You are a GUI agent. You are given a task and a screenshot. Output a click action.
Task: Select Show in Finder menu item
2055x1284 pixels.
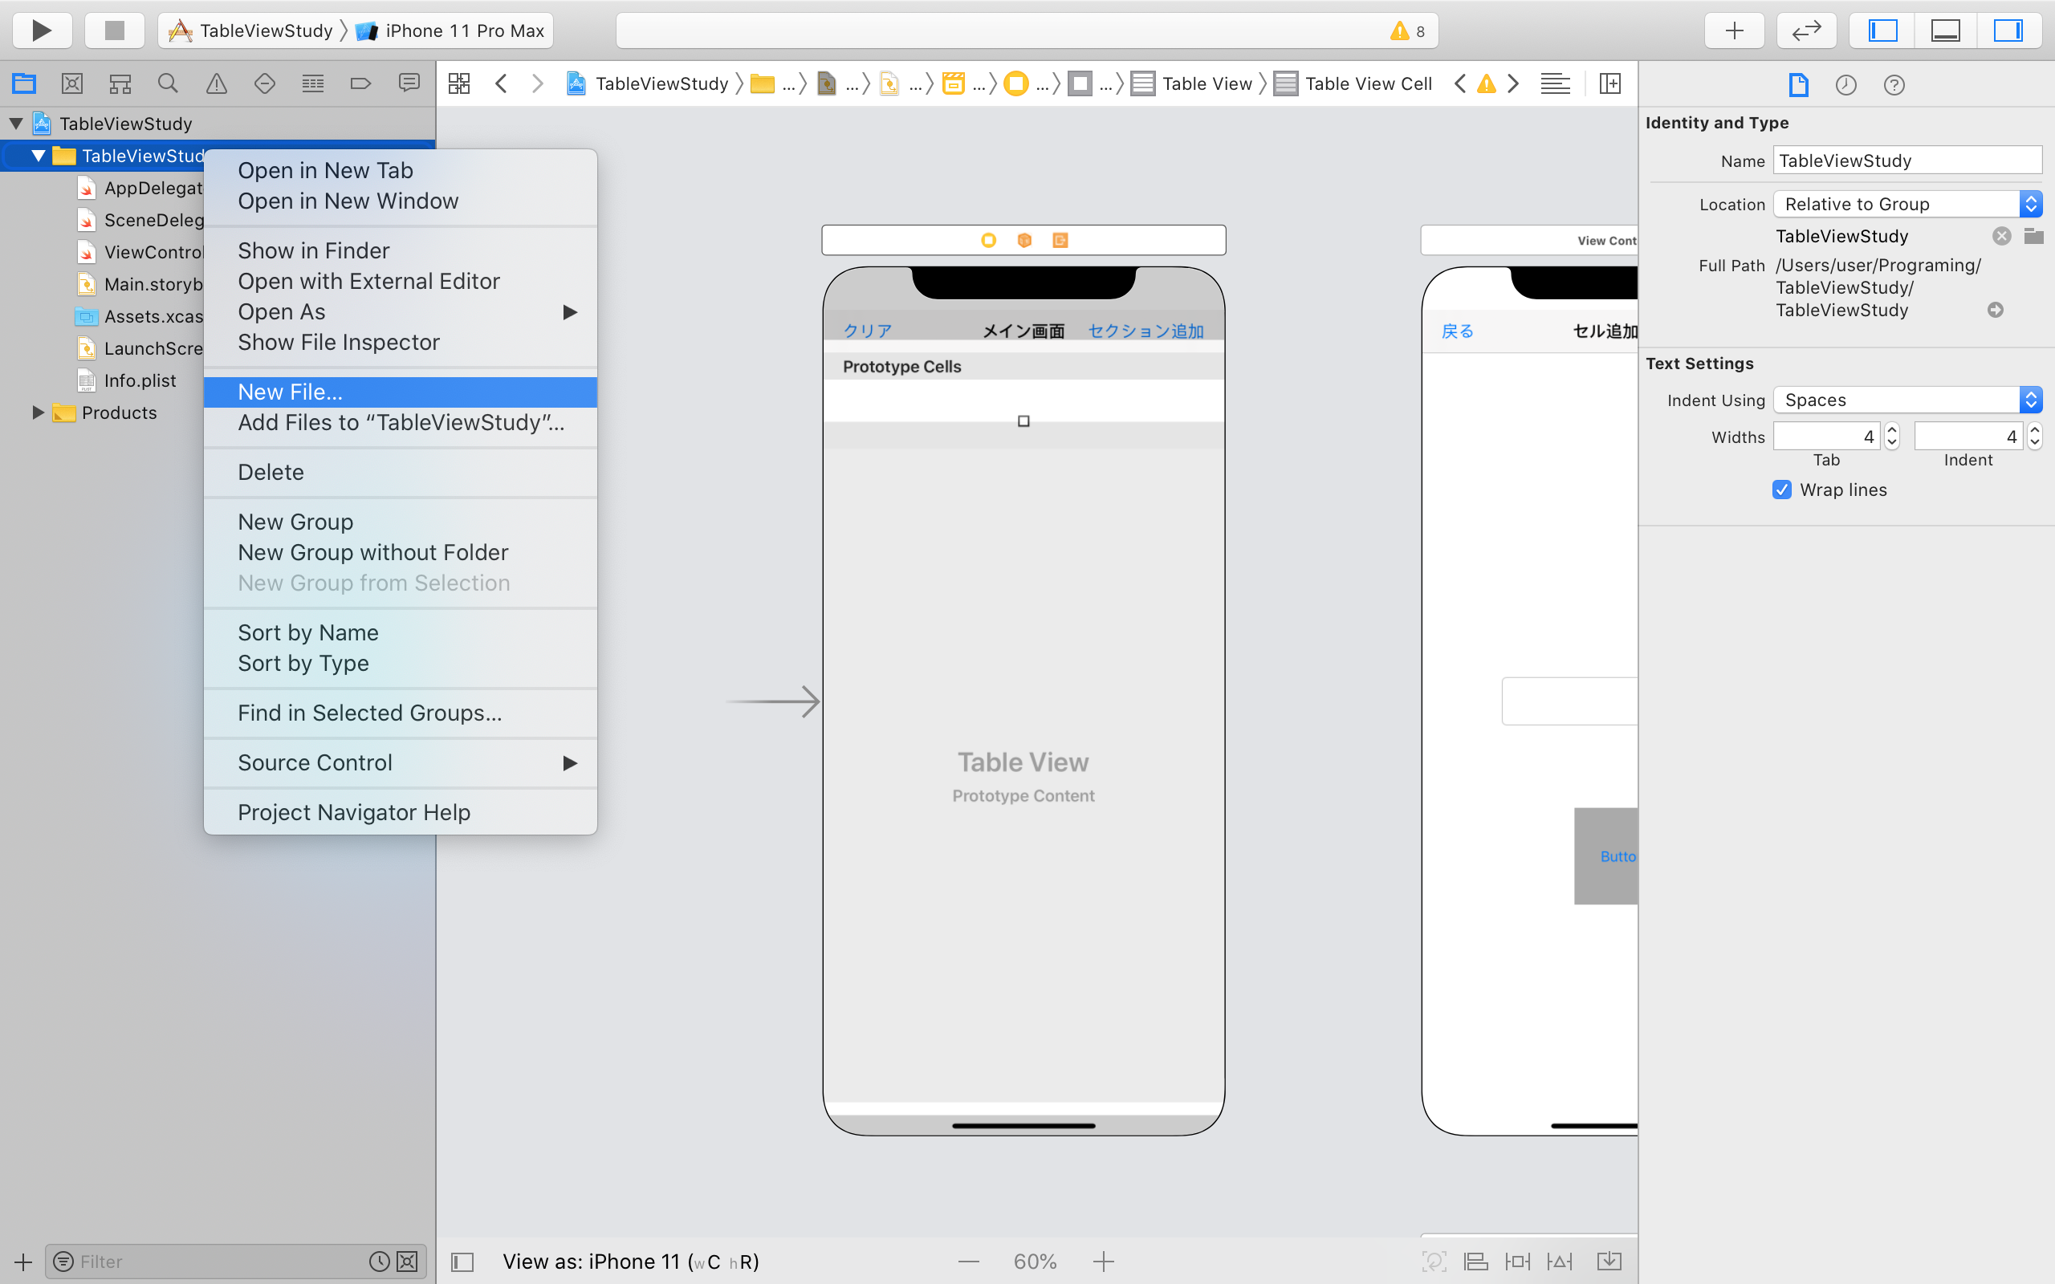point(313,250)
